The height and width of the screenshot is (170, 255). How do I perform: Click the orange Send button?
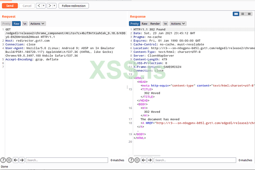10,6
